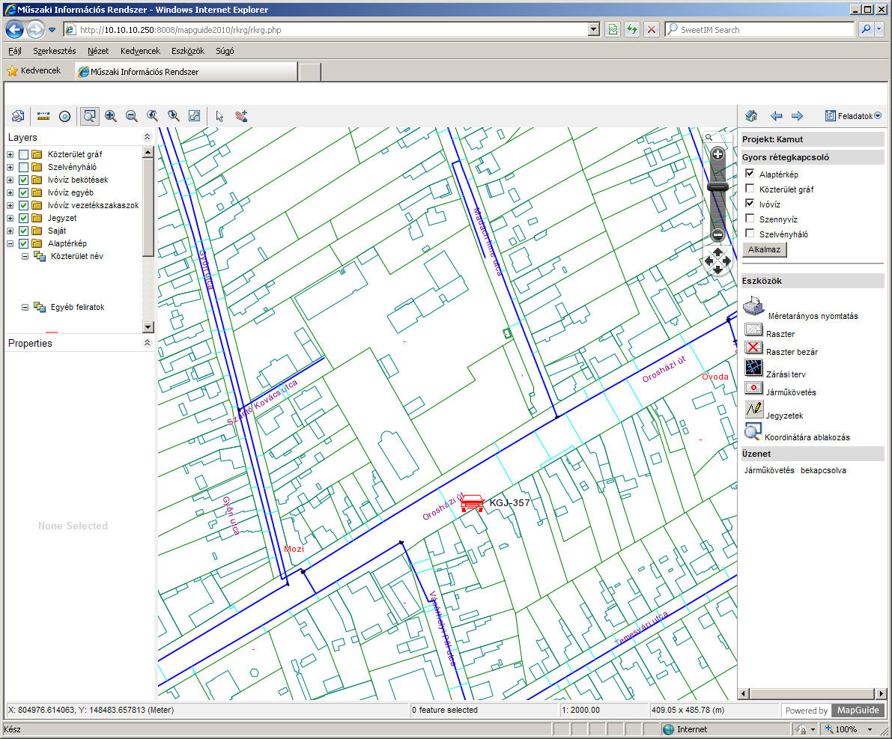The height and width of the screenshot is (739, 892).
Task: Click the Raszter bezár red X icon
Action: pos(753,347)
